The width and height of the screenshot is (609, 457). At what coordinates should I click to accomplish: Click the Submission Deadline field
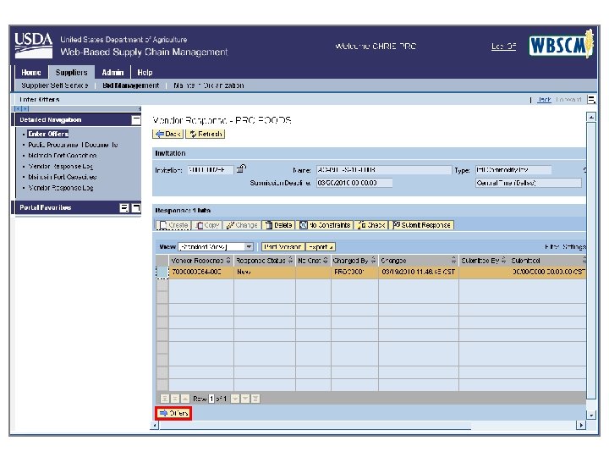tap(354, 183)
